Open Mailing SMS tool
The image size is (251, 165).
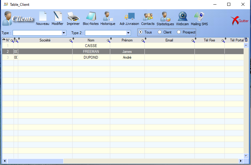click(x=199, y=18)
